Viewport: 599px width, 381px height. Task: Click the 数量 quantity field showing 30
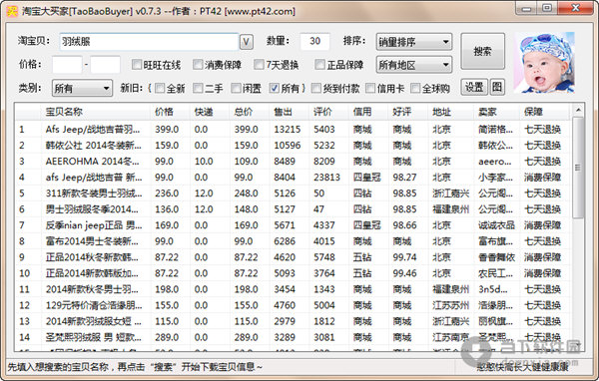pos(314,41)
